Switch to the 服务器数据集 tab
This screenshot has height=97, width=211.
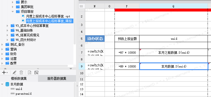click(57, 78)
